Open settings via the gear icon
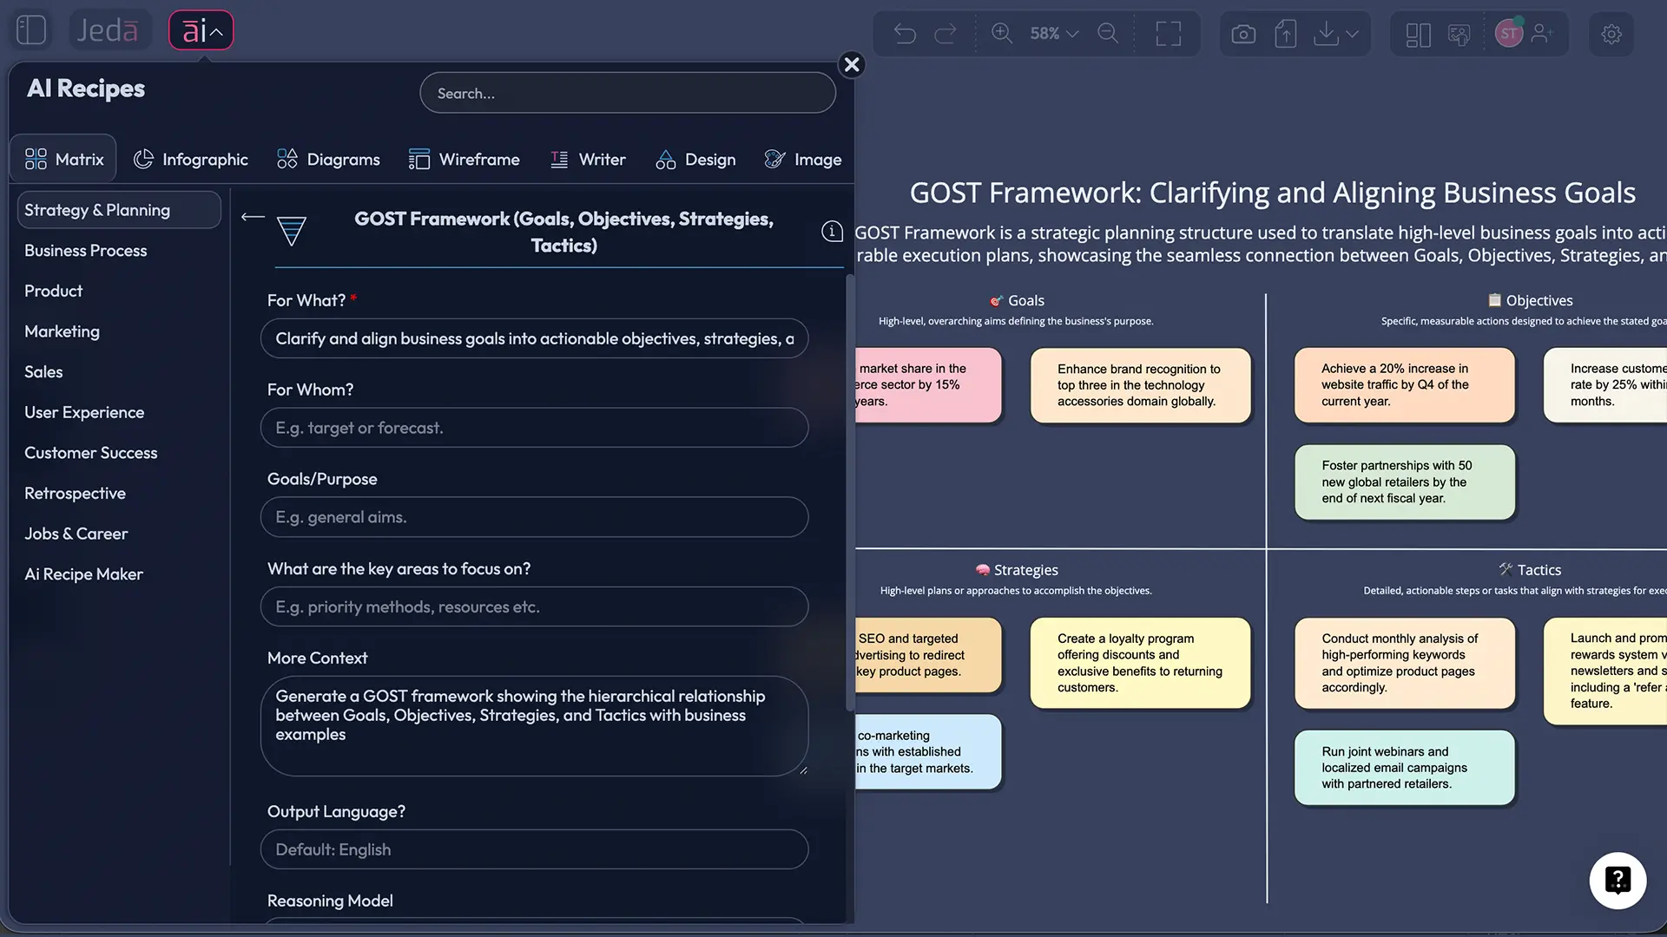 coord(1611,33)
